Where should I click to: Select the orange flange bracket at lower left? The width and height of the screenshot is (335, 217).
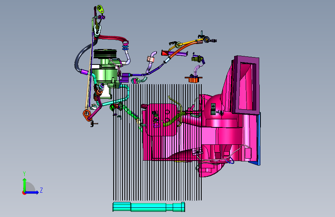pos(87,115)
